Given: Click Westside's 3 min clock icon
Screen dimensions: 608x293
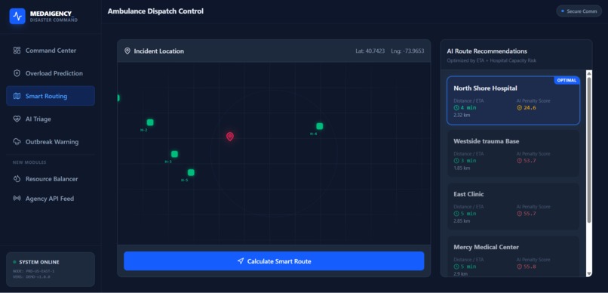Looking at the screenshot, I should [456, 161].
